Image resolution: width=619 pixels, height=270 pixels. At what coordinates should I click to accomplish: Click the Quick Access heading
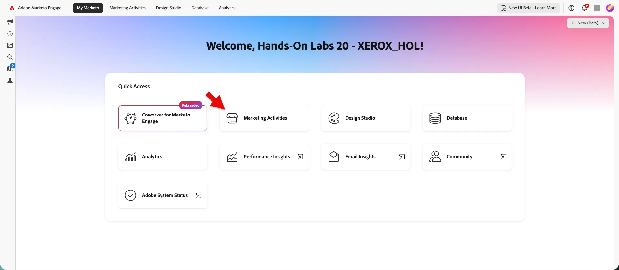pyautogui.click(x=134, y=86)
